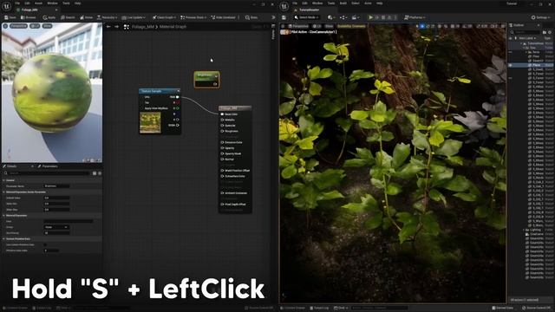The image size is (555, 312).
Task: Open the level editor Settings dropdown
Action: pyautogui.click(x=541, y=17)
